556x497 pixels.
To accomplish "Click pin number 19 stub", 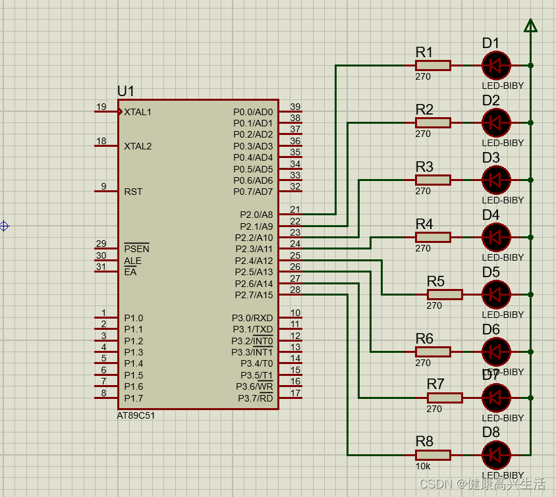I will click(105, 112).
